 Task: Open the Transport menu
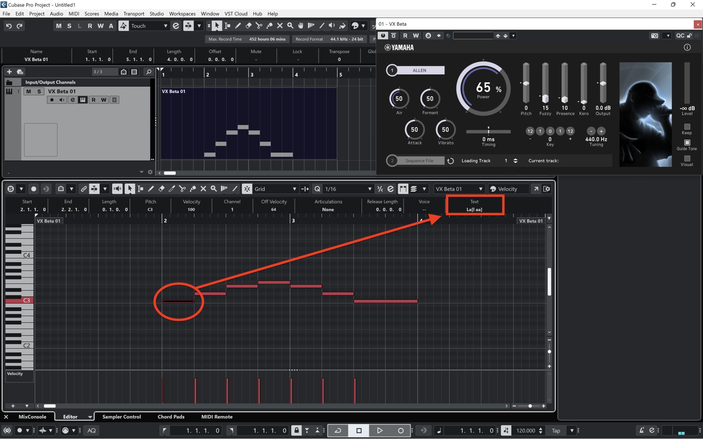[x=134, y=14]
